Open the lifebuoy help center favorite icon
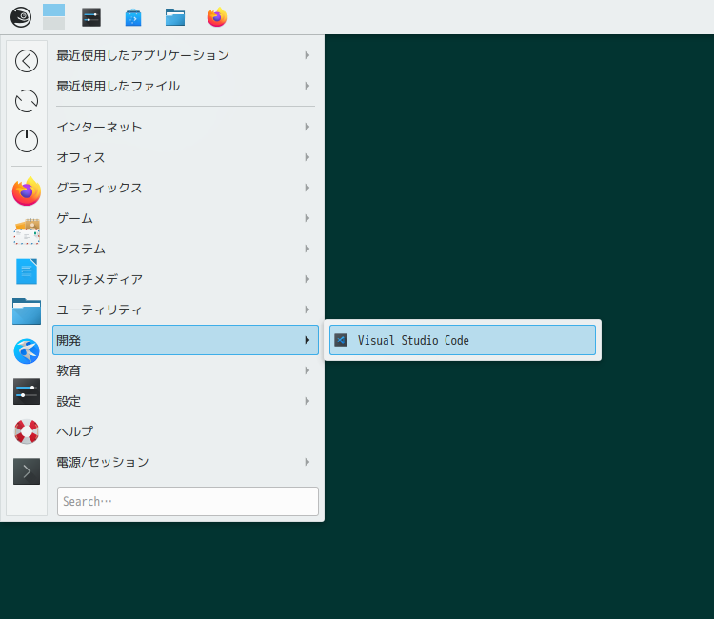The image size is (714, 619). coord(27,431)
